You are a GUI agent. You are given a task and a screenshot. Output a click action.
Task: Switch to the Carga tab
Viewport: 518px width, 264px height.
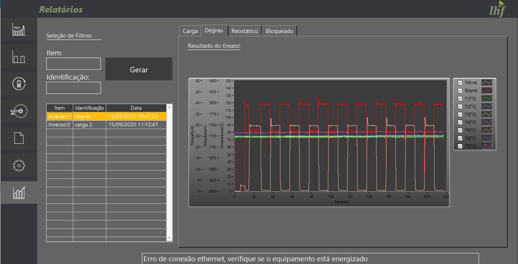(190, 31)
